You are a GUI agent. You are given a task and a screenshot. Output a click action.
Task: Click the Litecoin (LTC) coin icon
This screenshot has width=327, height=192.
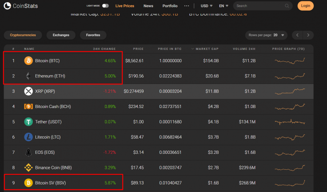pos(28,137)
